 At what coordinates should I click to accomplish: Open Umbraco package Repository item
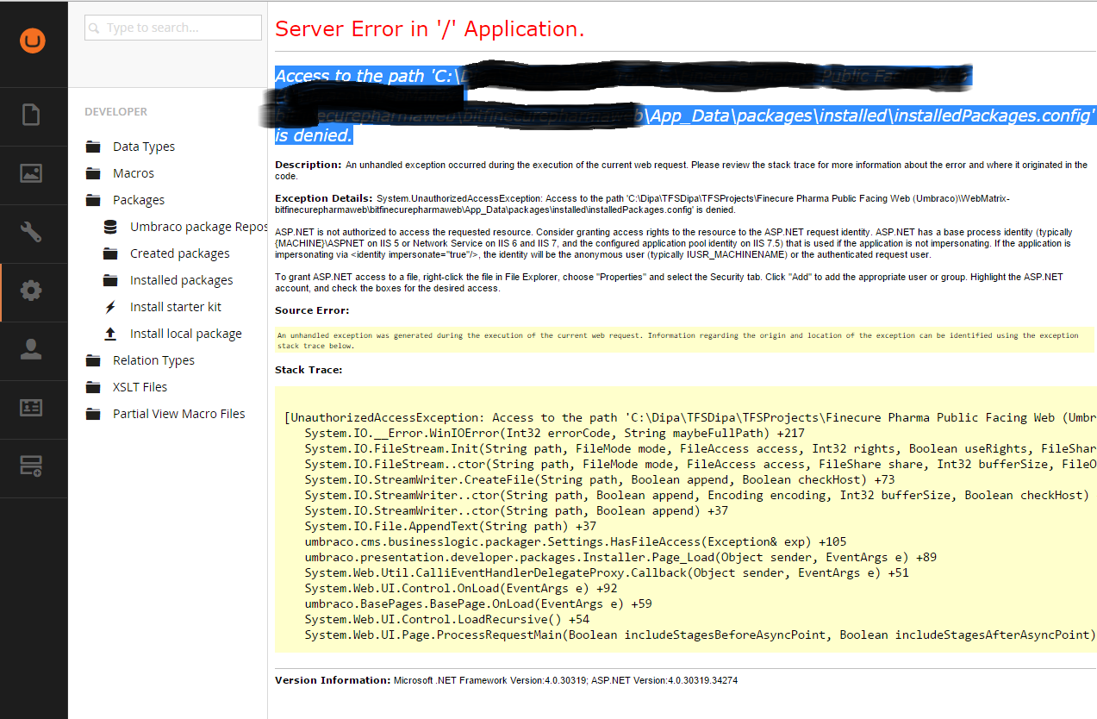198,227
